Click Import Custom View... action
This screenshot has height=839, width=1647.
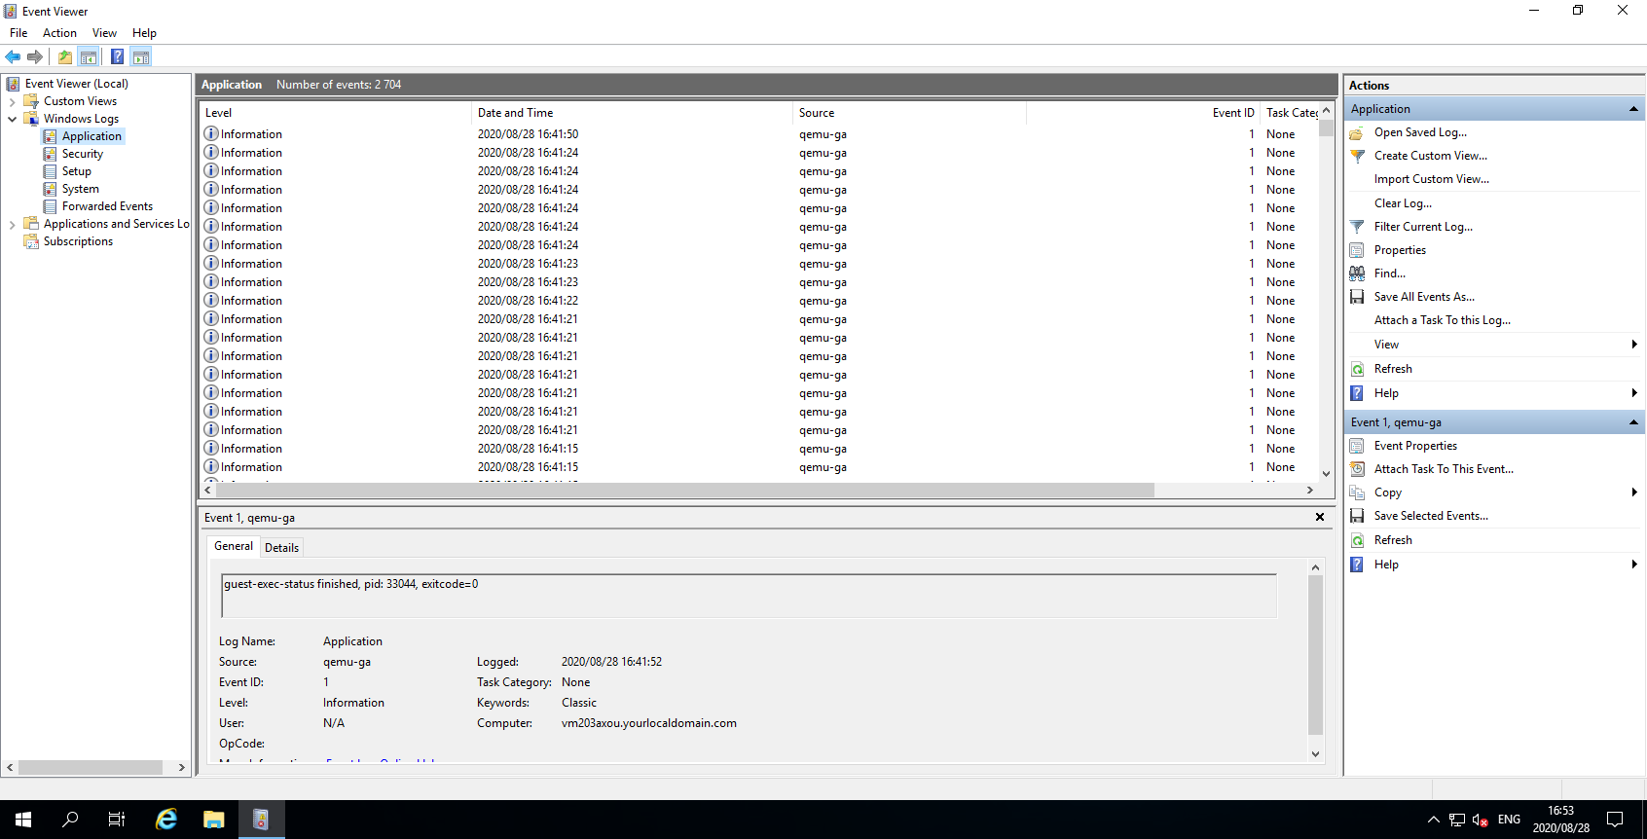[x=1431, y=179]
